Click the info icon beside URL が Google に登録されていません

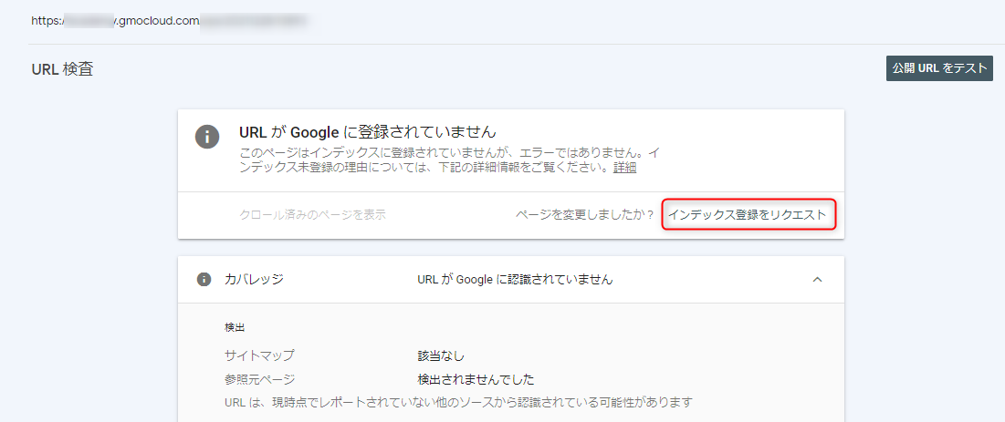pos(207,137)
